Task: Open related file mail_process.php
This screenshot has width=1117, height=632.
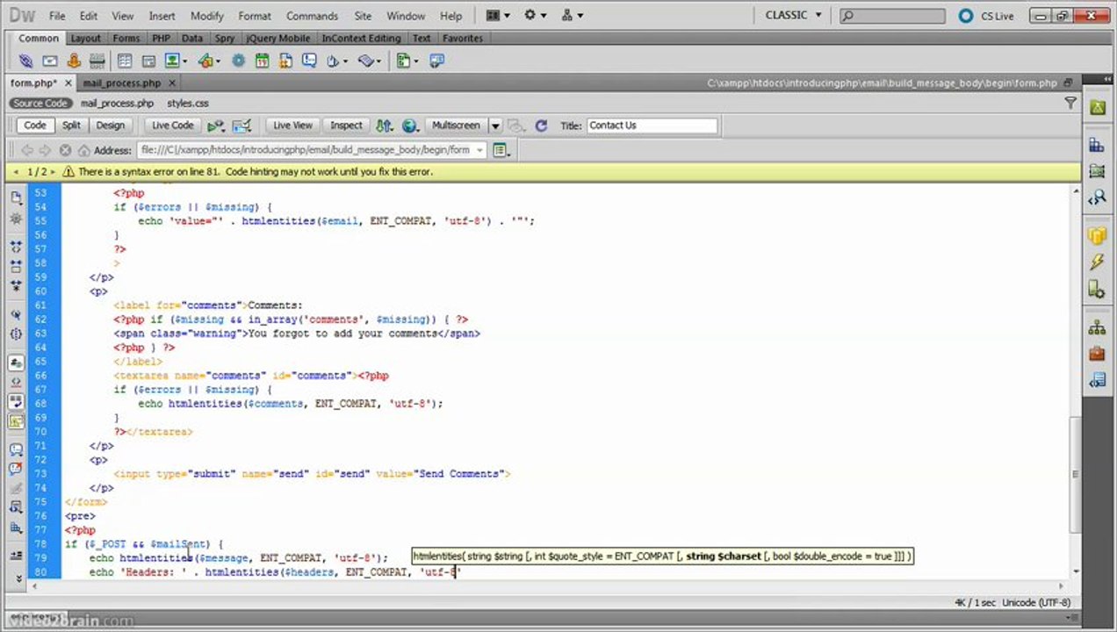Action: 117,104
